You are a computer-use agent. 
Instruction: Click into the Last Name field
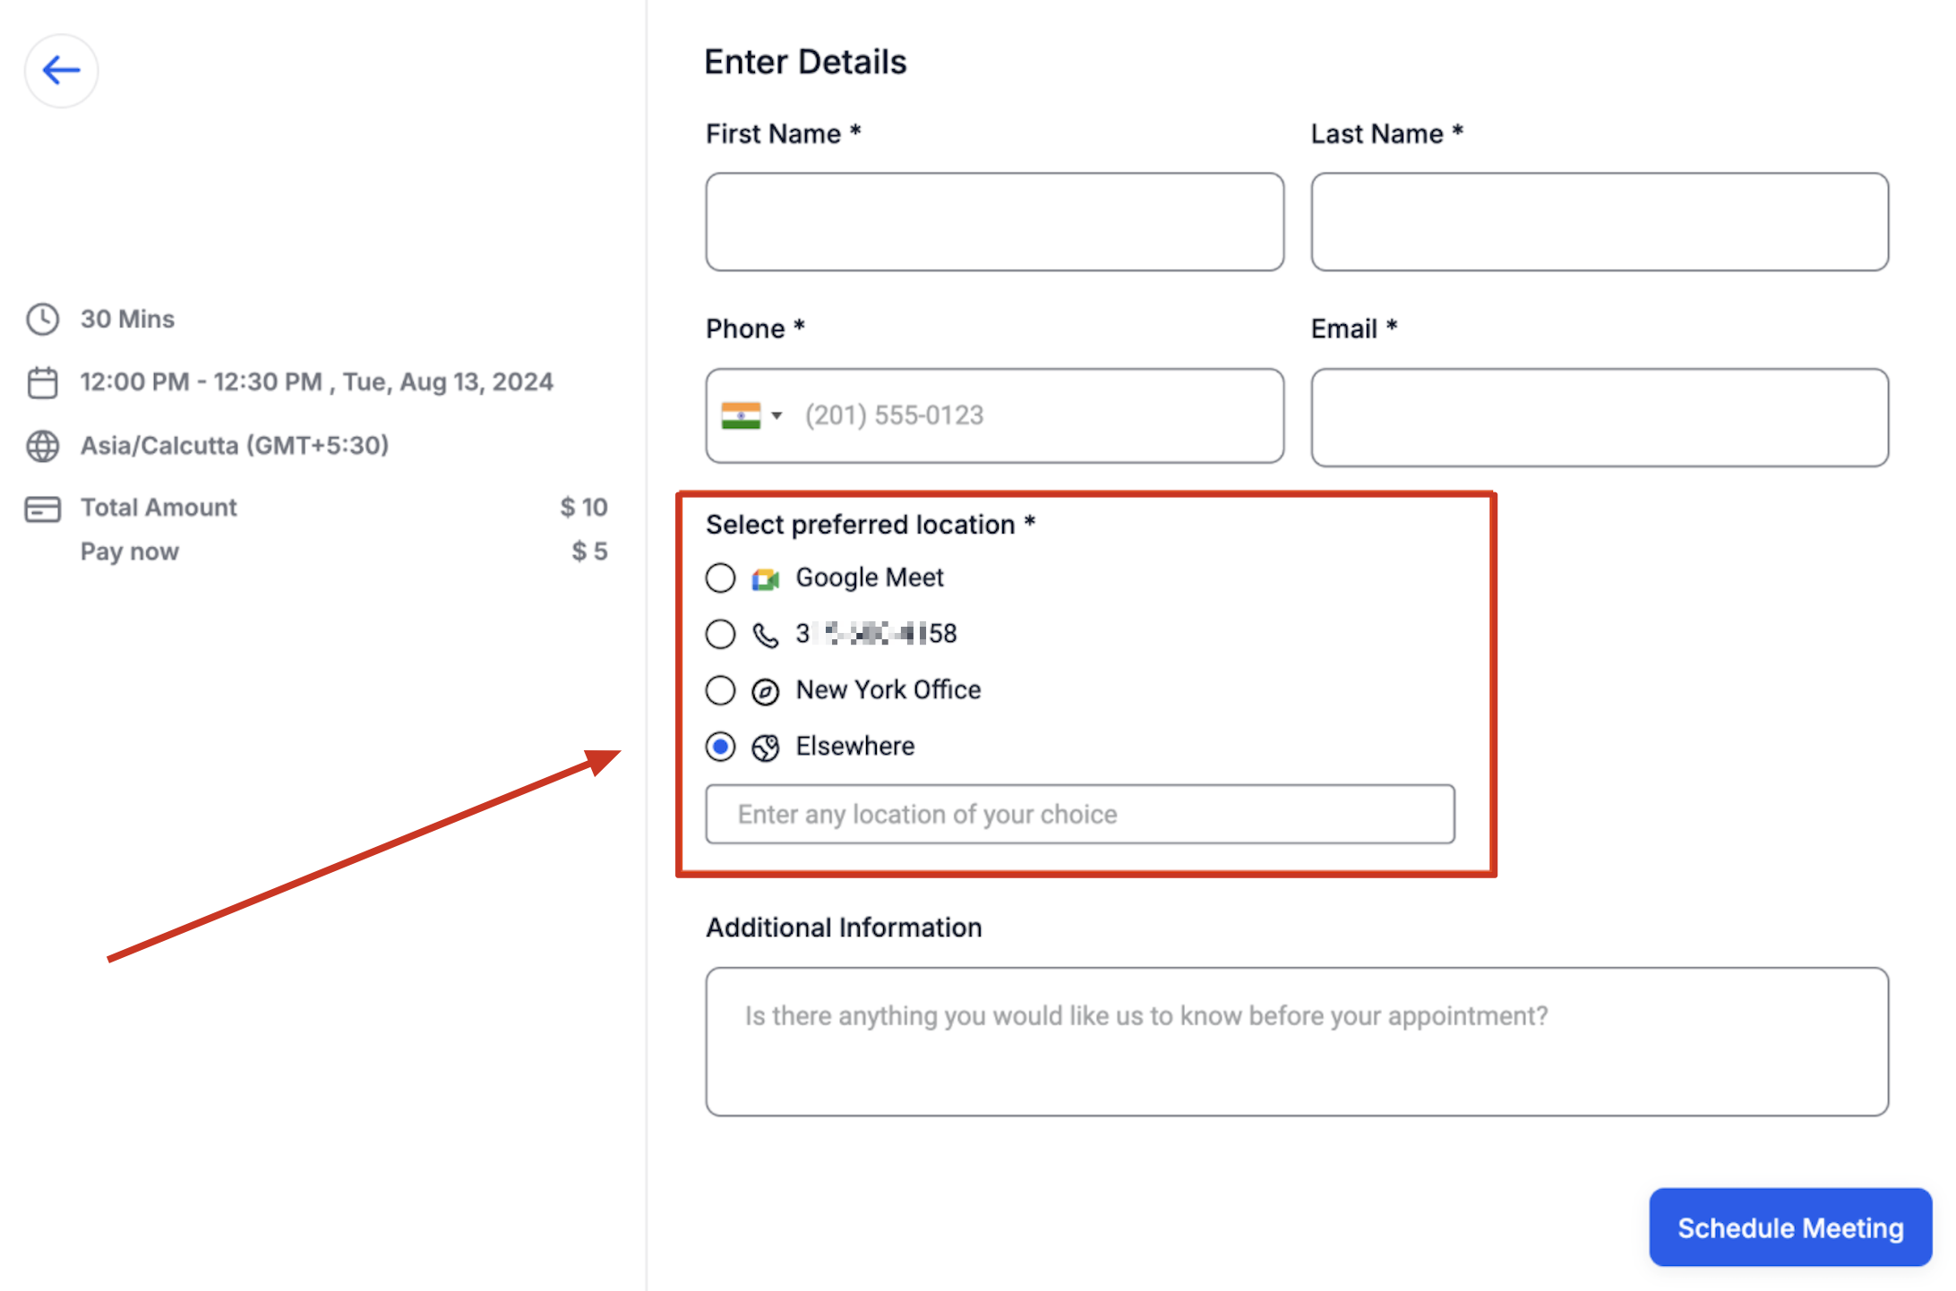point(1600,222)
